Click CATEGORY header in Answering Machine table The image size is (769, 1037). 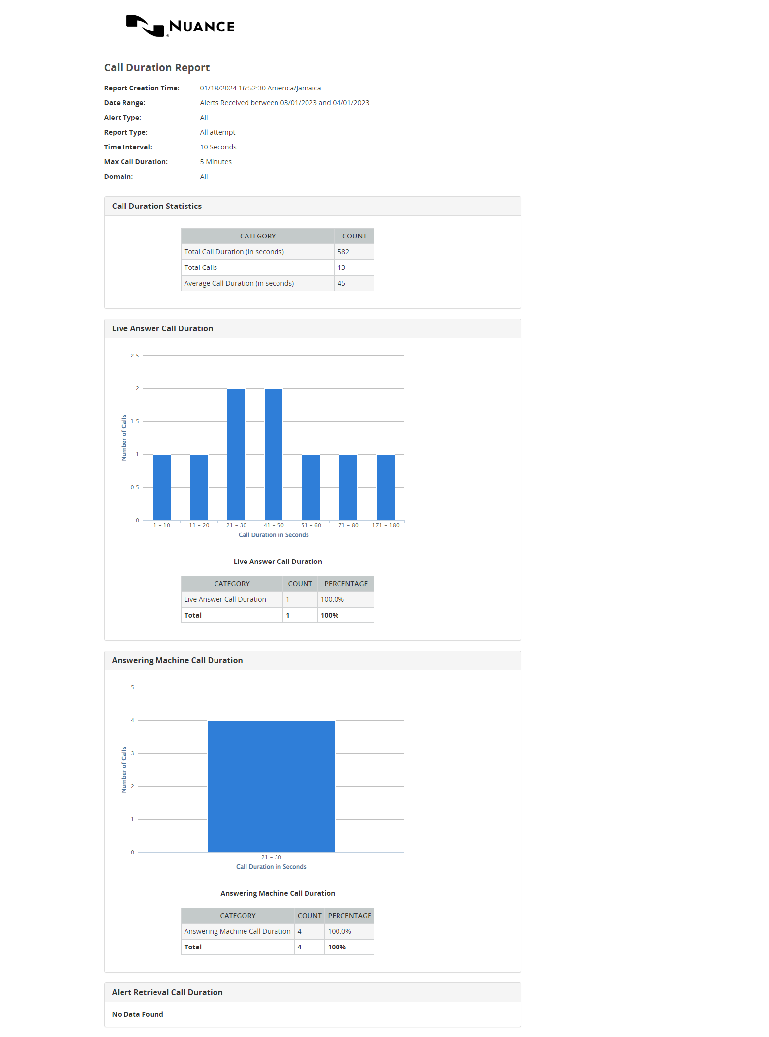coord(238,916)
